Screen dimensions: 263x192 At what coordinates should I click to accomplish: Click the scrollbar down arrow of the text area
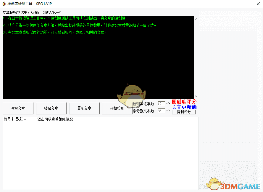(196, 96)
